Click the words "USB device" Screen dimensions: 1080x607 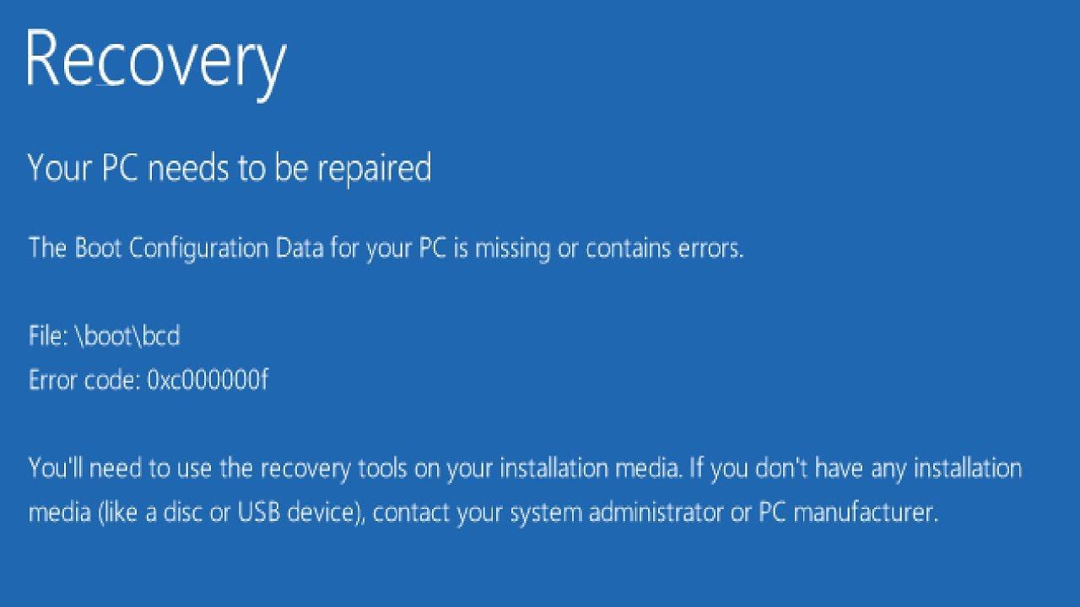[x=297, y=512]
